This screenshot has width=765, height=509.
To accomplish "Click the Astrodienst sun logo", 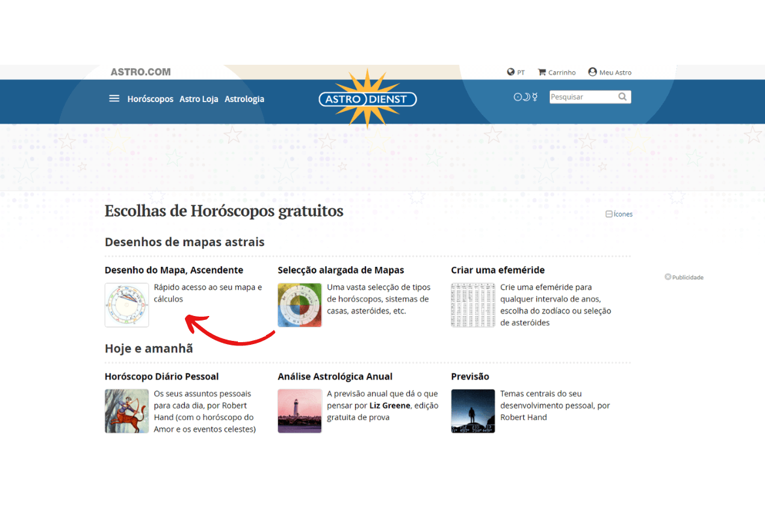I will [x=367, y=99].
